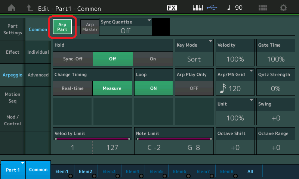Adjust the Velocity Limit range slider
The image size is (299, 179).
(x=92, y=139)
